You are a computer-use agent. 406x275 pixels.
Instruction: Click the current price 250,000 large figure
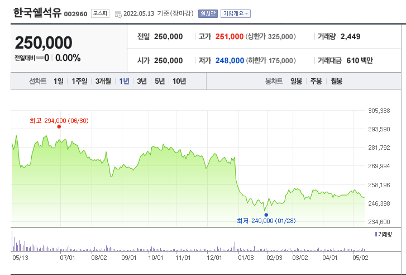44,43
